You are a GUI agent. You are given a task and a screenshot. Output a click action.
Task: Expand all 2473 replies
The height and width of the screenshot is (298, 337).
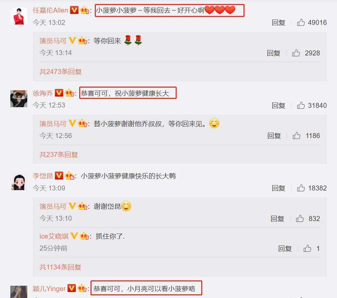click(x=61, y=71)
